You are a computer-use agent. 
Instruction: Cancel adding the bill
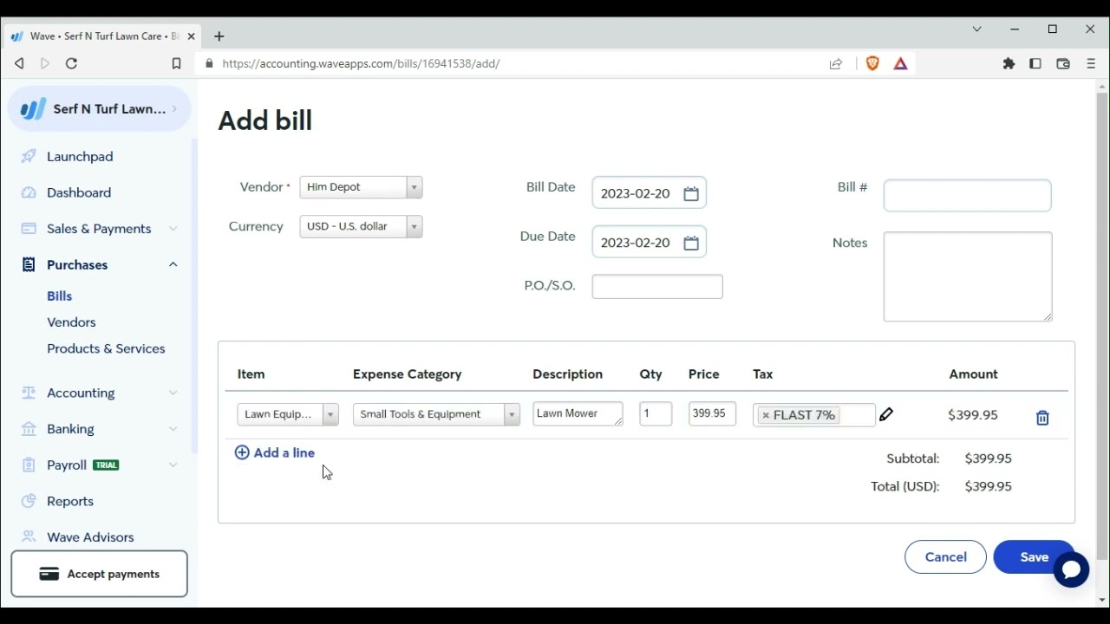945,557
